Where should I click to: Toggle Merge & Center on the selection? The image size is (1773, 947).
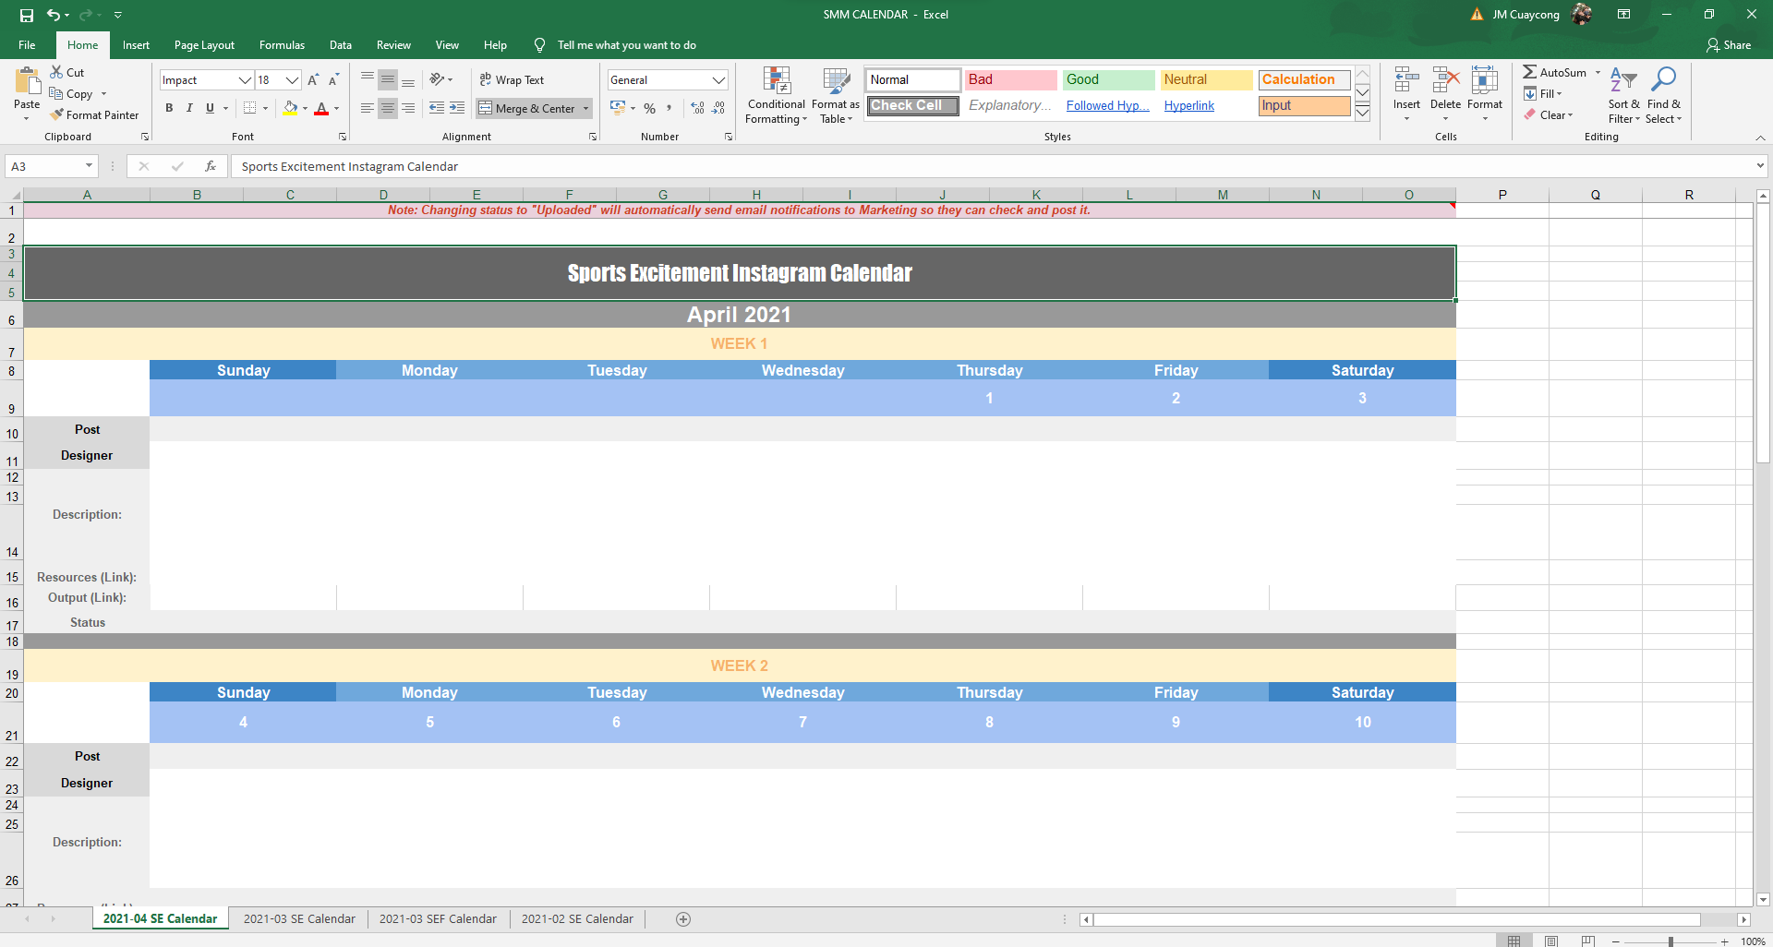pos(526,108)
